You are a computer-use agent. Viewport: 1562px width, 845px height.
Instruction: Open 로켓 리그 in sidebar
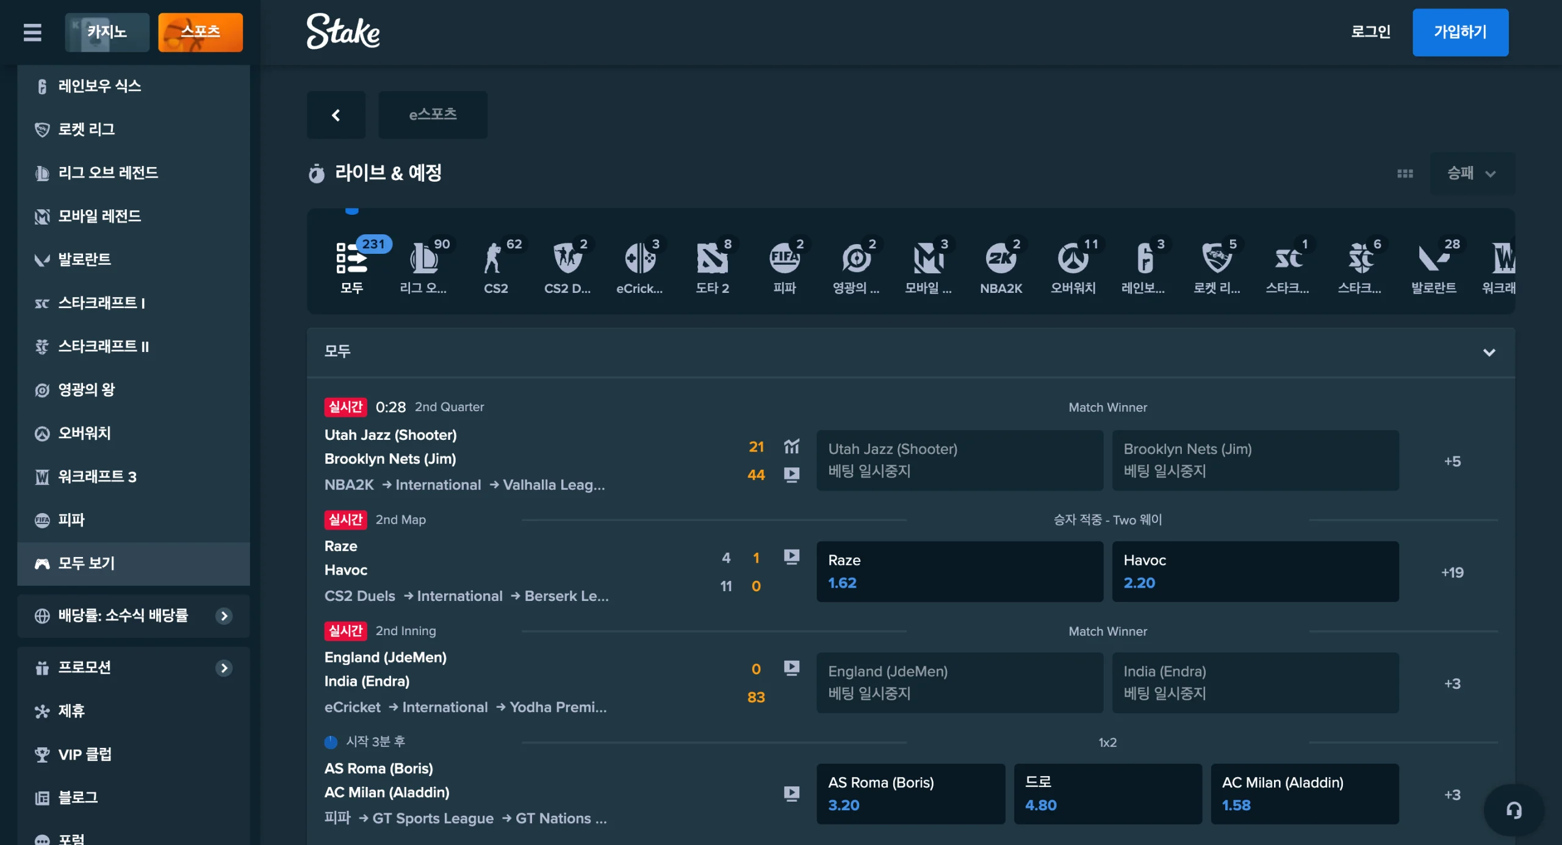134,129
